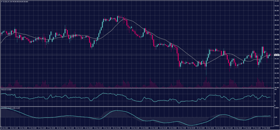Click the RSI(14) indicator label
Image resolution: width=280 pixels, height=130 pixels.
[x=3, y=89]
